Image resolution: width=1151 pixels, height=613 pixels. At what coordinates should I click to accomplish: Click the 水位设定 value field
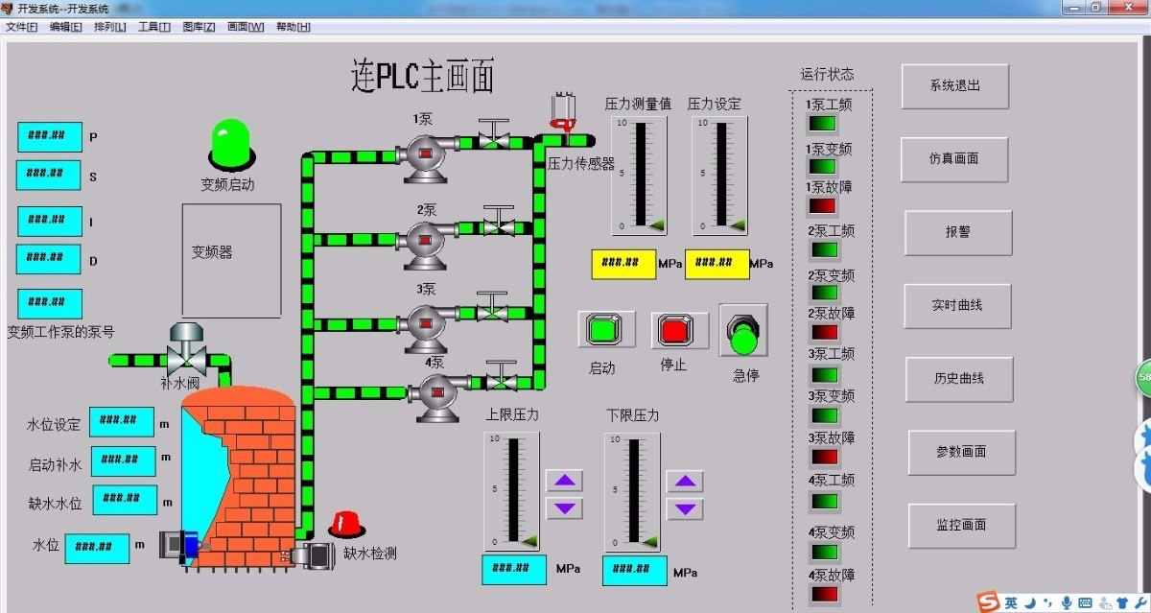tap(122, 422)
